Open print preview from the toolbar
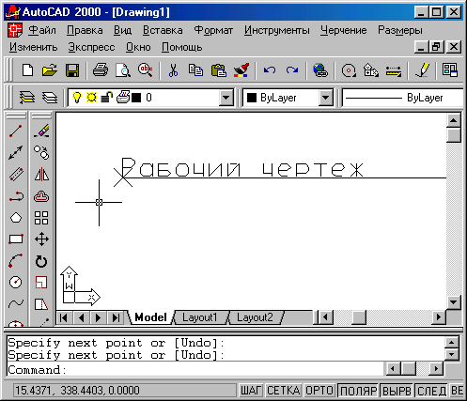467x401 pixels. point(123,70)
